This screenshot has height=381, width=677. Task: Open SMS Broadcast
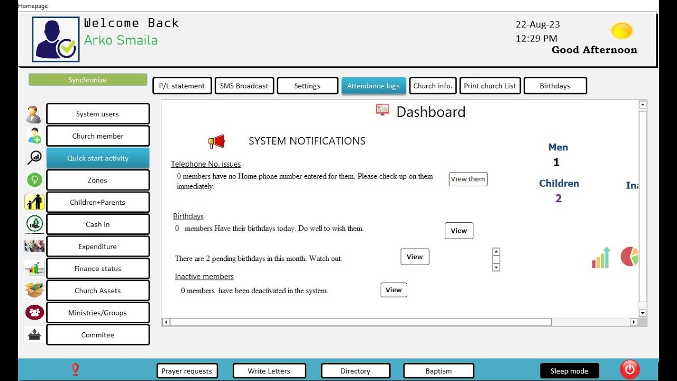tap(244, 86)
